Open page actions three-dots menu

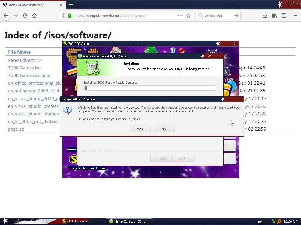pyautogui.click(x=180, y=16)
